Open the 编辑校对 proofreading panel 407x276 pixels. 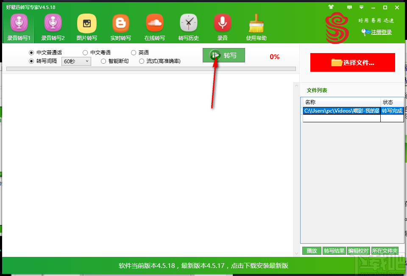(x=357, y=251)
